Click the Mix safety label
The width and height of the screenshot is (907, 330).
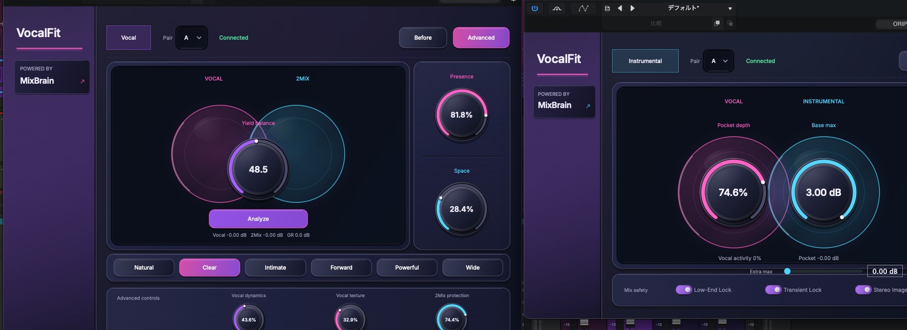(636, 290)
